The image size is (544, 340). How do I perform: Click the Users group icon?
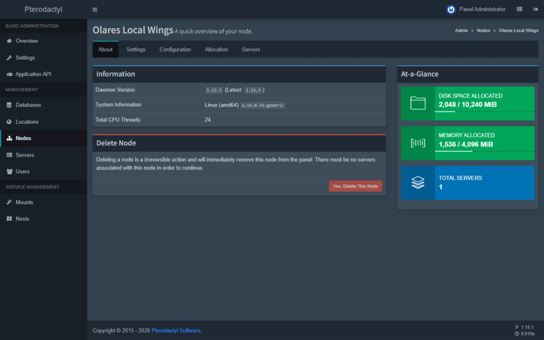click(9, 172)
